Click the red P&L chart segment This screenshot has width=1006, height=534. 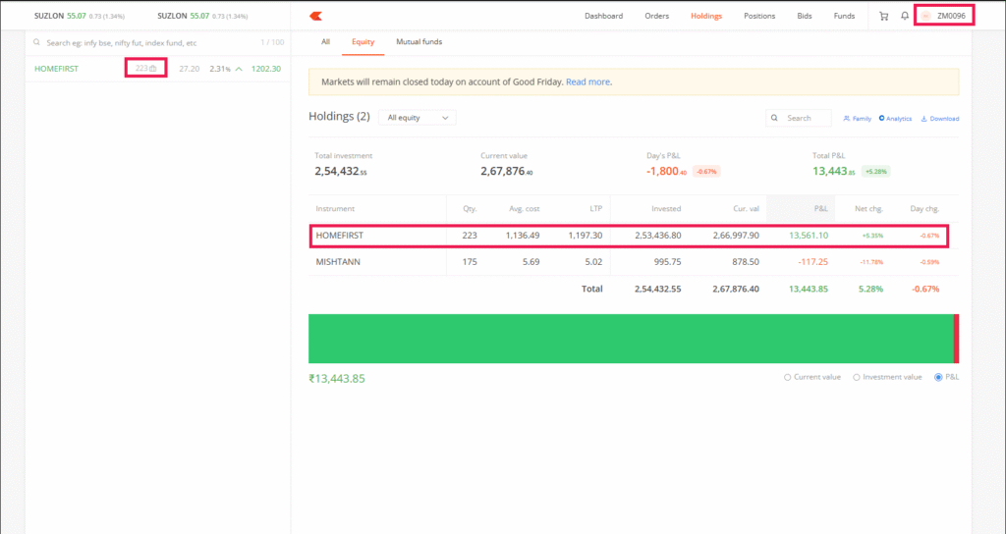point(957,339)
